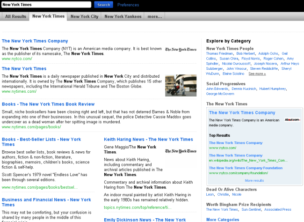Visit the www.nytimes.com/ URL

point(19,91)
